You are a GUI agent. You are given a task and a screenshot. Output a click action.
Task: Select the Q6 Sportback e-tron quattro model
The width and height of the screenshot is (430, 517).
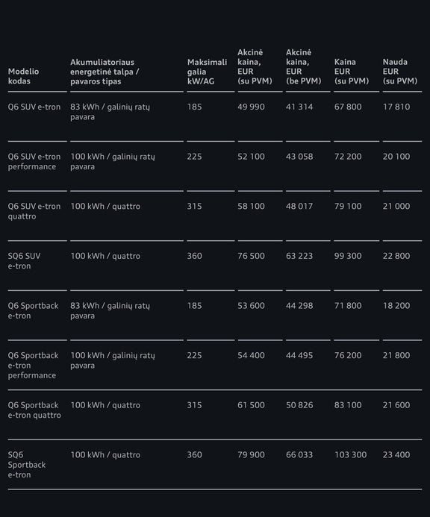coord(34,410)
